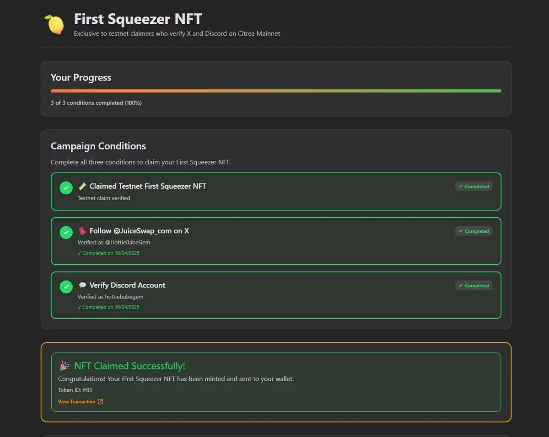The height and width of the screenshot is (437, 549).
Task: Click the green checkmark beside Verify Discord Account
Action: (x=66, y=287)
